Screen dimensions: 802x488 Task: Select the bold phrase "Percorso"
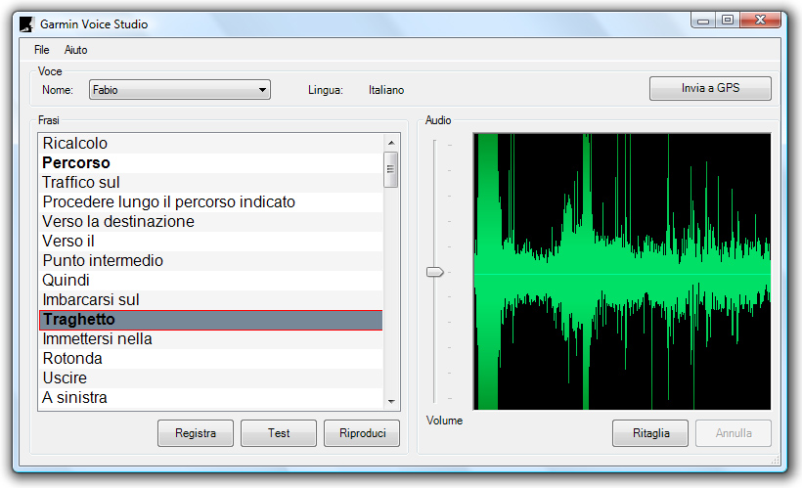coord(210,162)
